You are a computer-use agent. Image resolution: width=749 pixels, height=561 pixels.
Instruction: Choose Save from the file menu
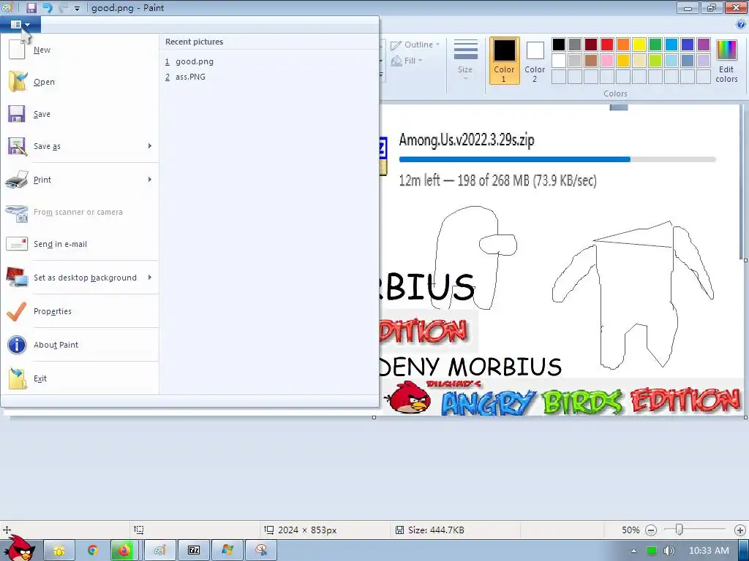click(80, 114)
